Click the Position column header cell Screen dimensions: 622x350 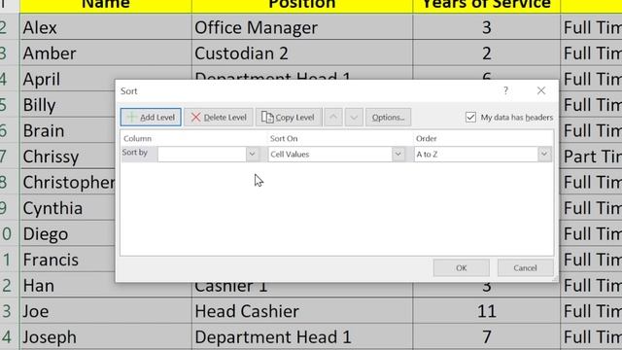302,6
